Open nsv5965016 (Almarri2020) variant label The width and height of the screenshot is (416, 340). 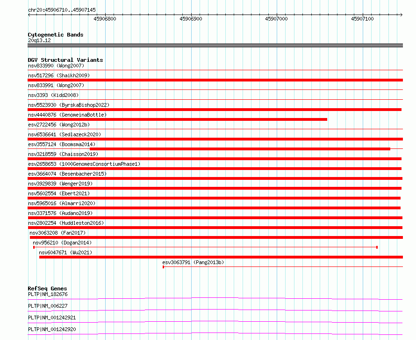pyautogui.click(x=62, y=203)
